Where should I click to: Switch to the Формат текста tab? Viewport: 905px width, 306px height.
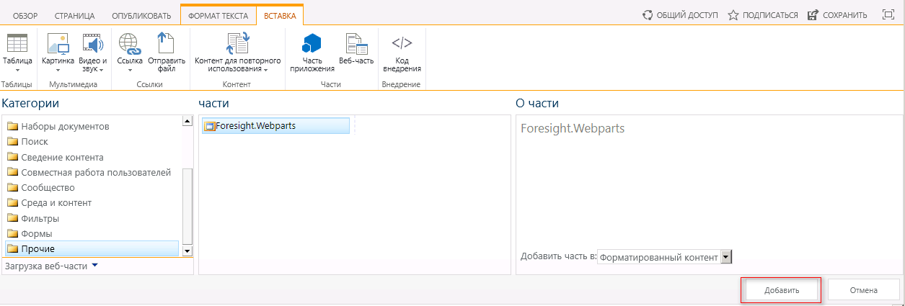218,15
